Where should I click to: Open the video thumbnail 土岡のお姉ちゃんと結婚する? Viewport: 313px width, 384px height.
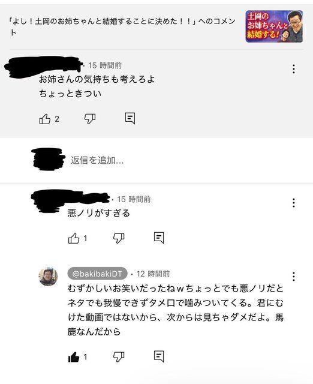pyautogui.click(x=274, y=26)
